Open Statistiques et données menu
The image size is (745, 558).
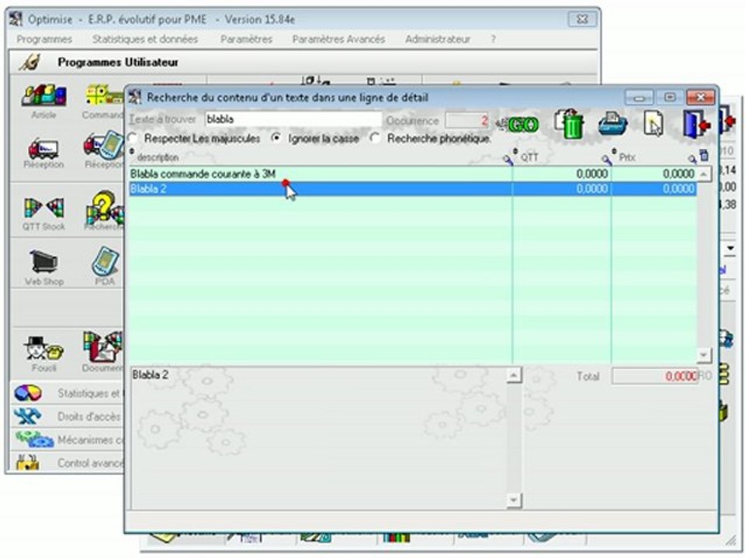tap(145, 40)
